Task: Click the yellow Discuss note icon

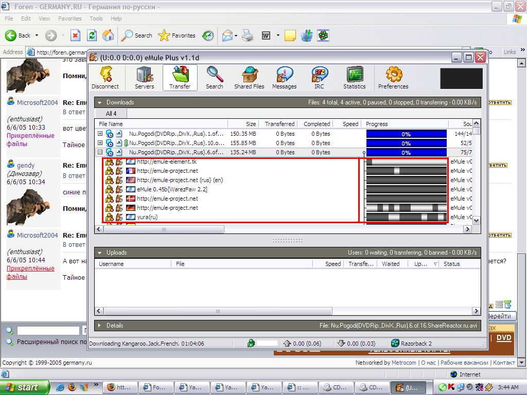Action: coord(290,35)
